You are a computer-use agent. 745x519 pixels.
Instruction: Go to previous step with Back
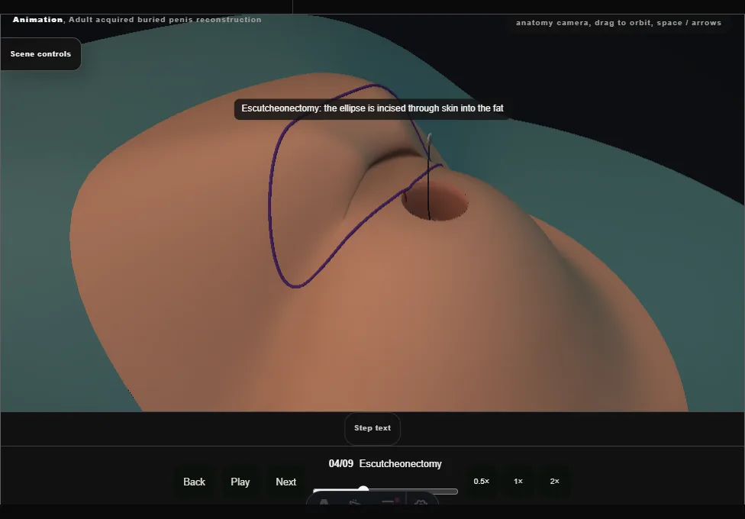(x=195, y=482)
